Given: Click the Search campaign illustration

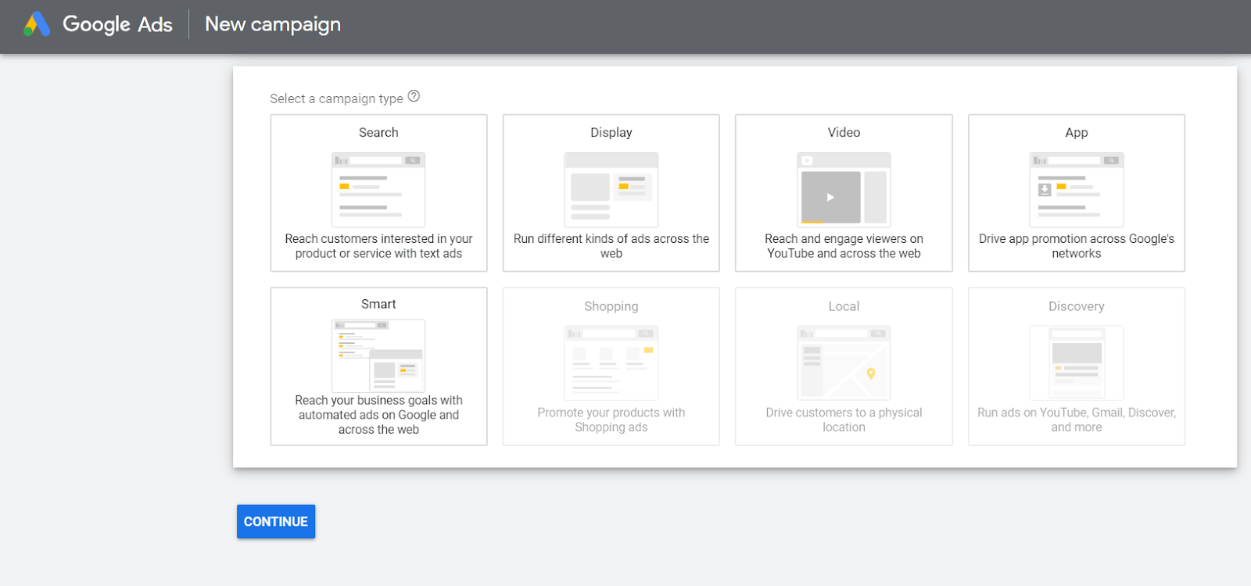Looking at the screenshot, I should [378, 190].
